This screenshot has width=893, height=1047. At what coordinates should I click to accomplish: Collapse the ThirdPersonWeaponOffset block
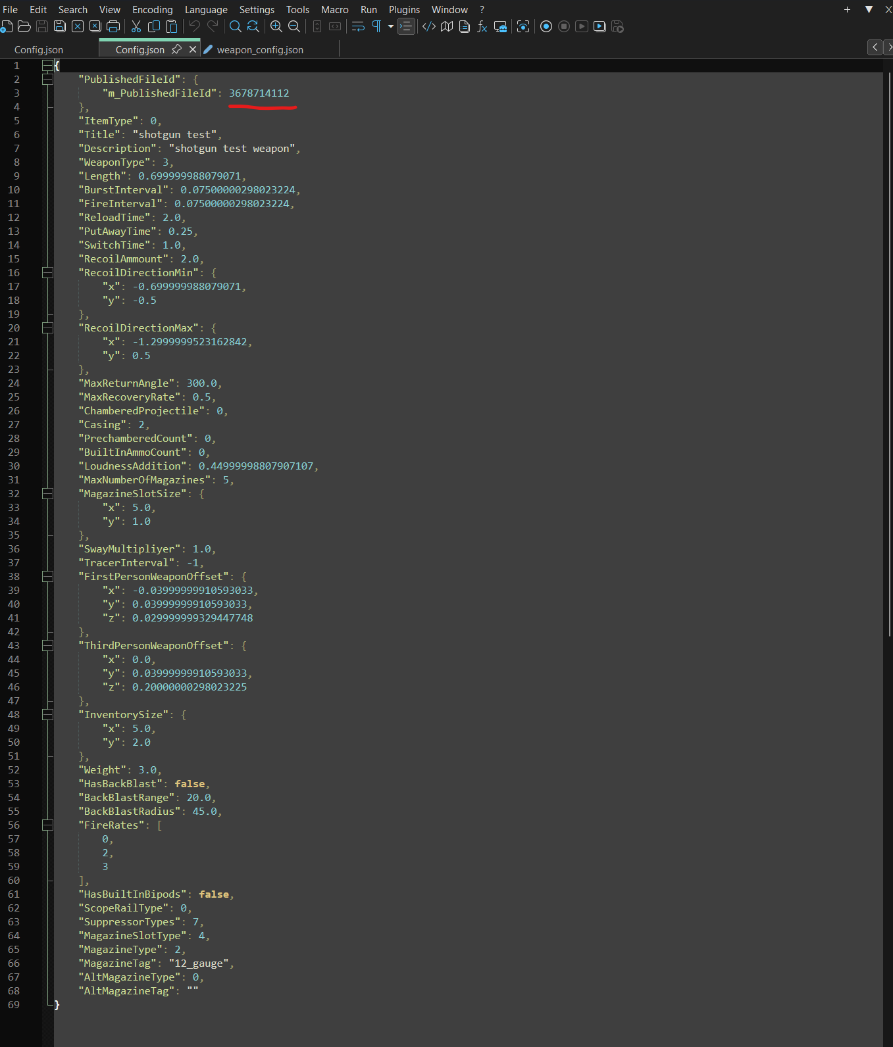[x=47, y=645]
